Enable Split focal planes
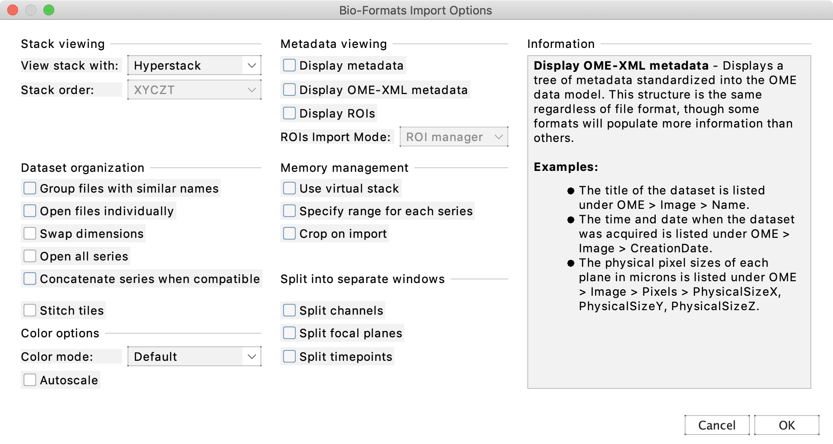833x444 pixels. tap(289, 333)
